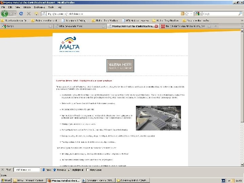Open the last visible bookmarks toolbar folder
The height and width of the screenshot is (183, 244).
196,20
